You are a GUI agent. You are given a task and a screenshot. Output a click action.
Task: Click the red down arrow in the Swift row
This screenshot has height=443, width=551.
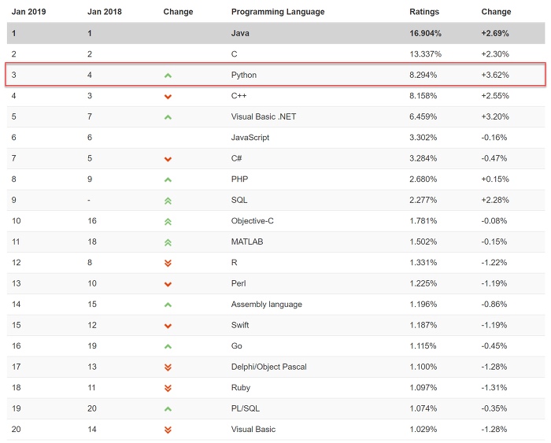[x=168, y=326]
